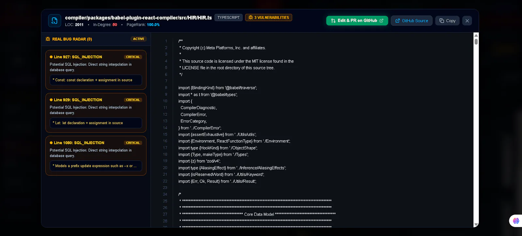Click the 'Let: let declaration' note
Screen dimensions: 522x236
[x=96, y=123]
